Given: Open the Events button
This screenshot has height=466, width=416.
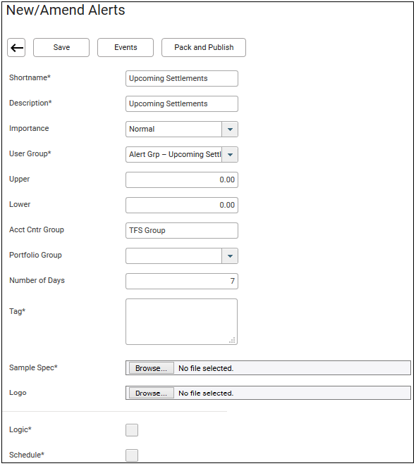Looking at the screenshot, I should 126,48.
